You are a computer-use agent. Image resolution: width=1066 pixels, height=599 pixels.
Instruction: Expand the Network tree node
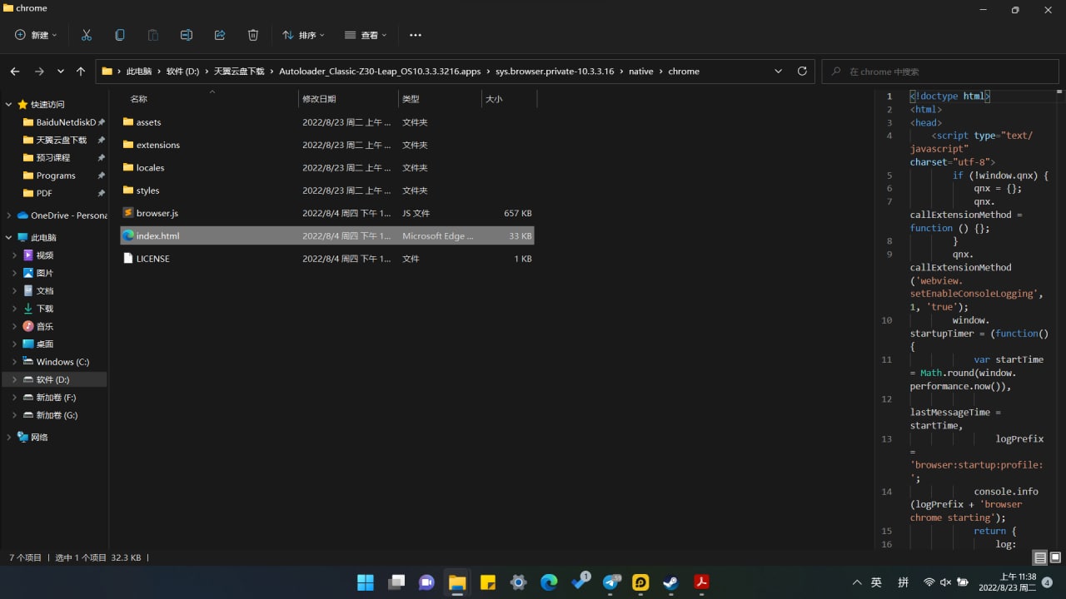pyautogui.click(x=9, y=438)
